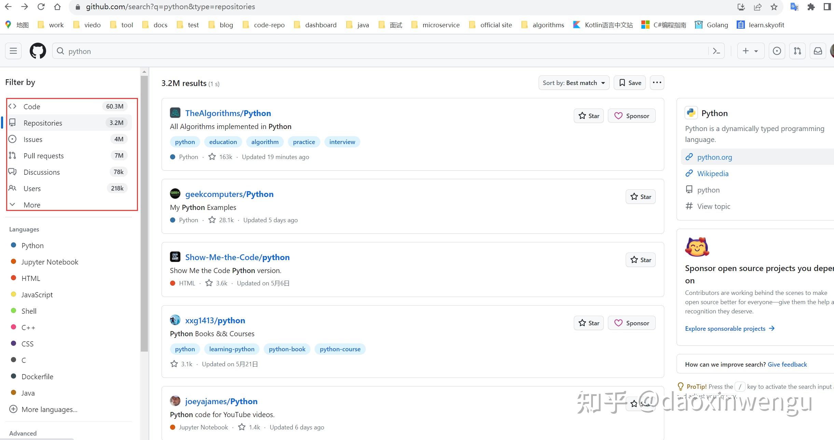This screenshot has height=440, width=834.
Task: Share this page from address bar
Action: click(757, 7)
